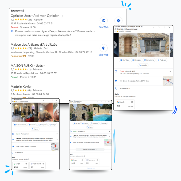Click Ajouter un avis in Hitzel Construction panel
Screen dimensions: 181x181
pyautogui.click(x=90, y=168)
